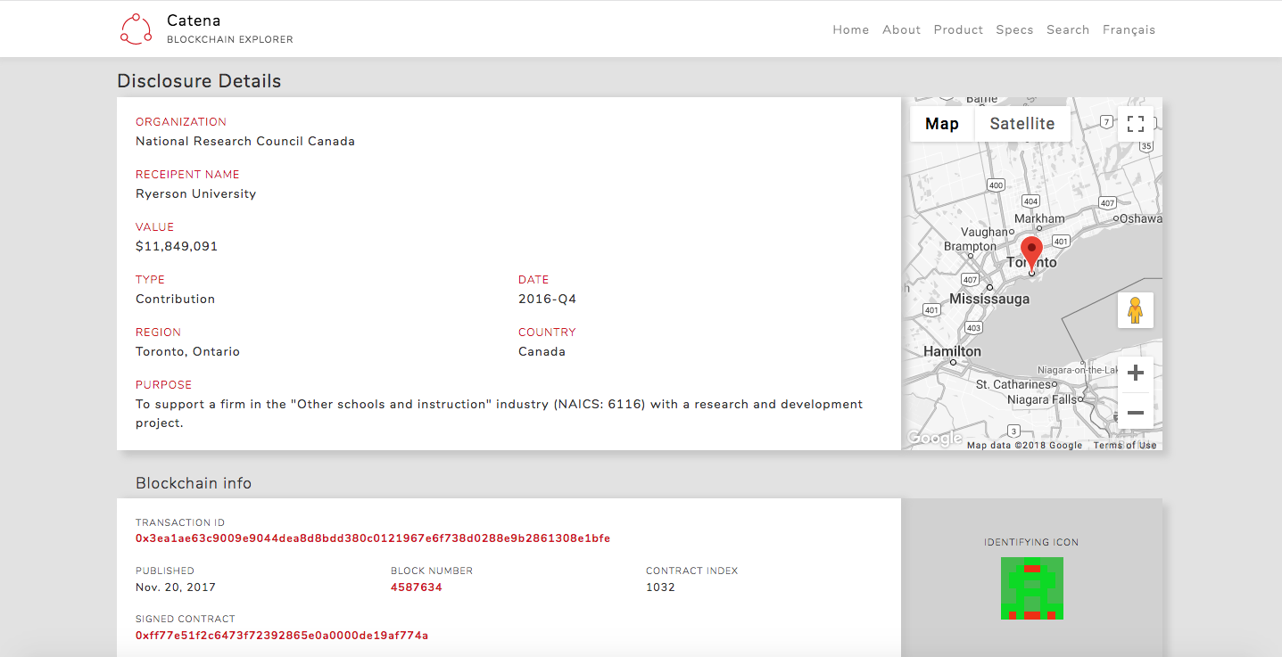Click Niagara Falls label on map

pyautogui.click(x=1042, y=399)
